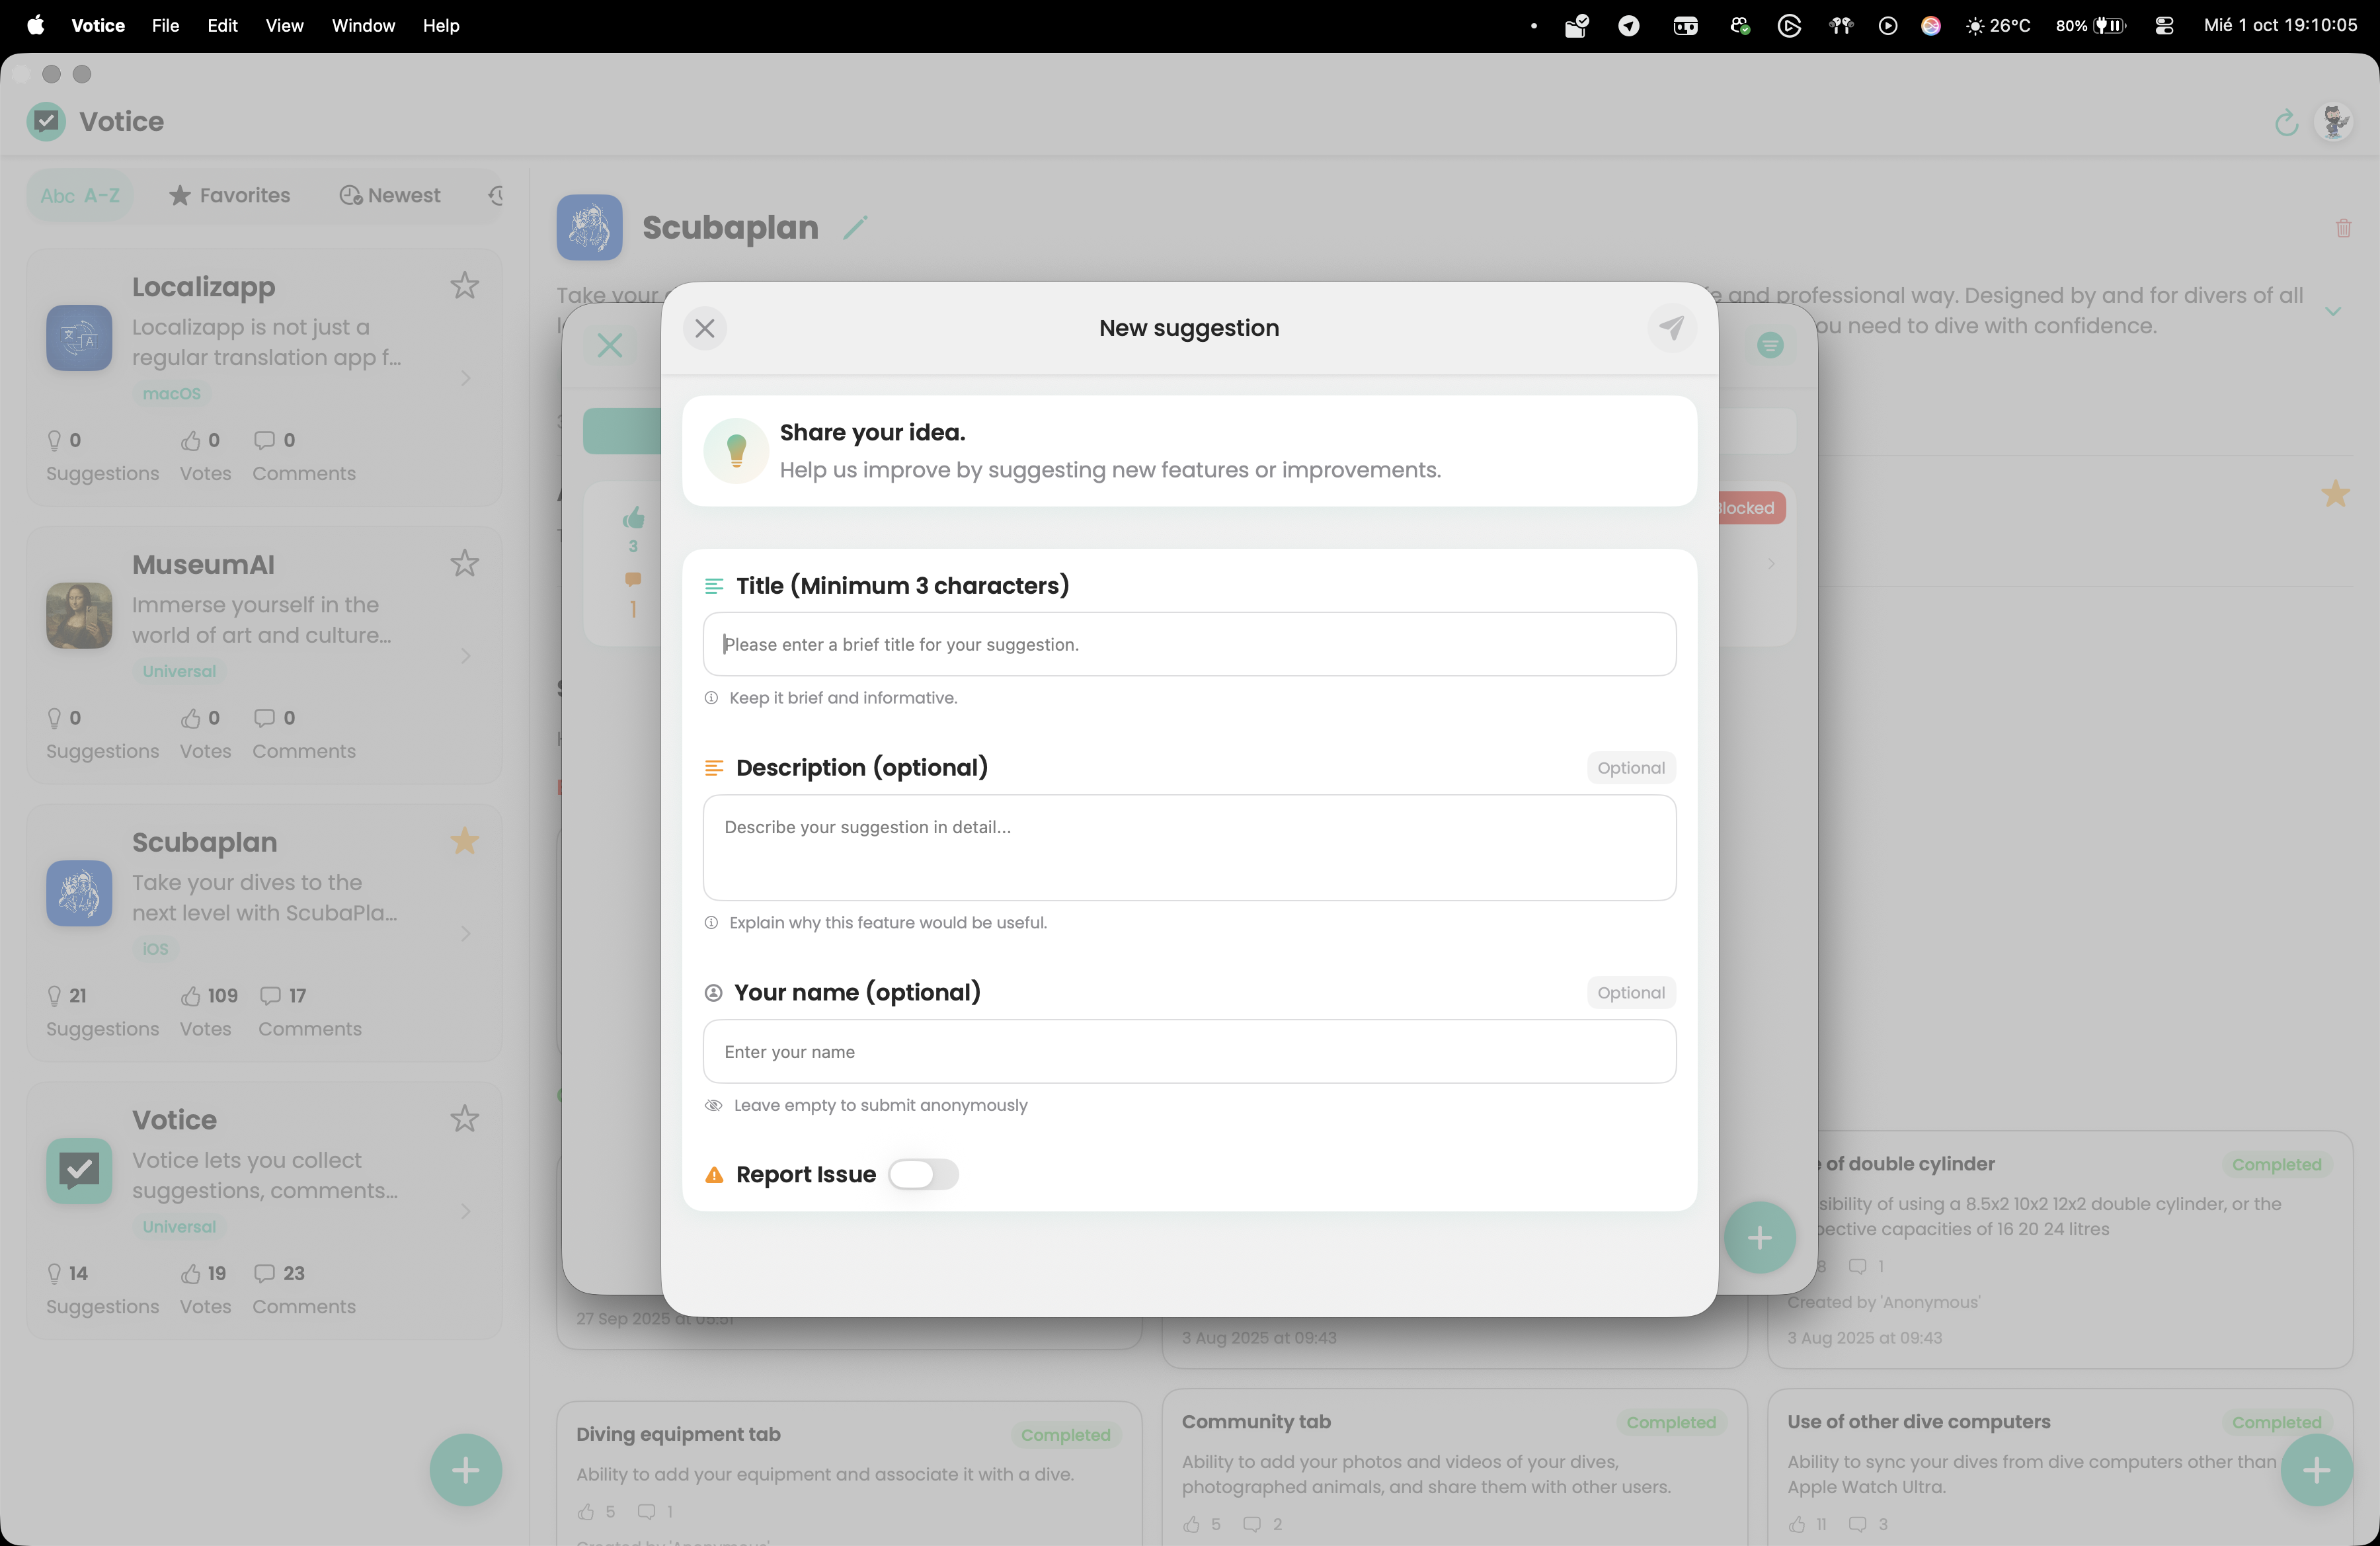The height and width of the screenshot is (1546, 2380).
Task: Switch to the Newest sort tab
Action: (389, 195)
